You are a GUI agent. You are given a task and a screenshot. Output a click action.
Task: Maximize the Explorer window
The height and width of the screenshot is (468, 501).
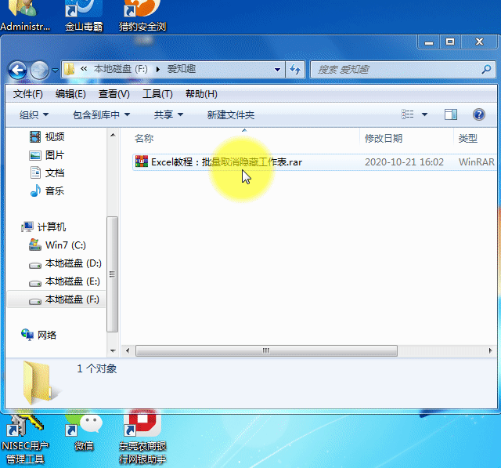coord(450,42)
